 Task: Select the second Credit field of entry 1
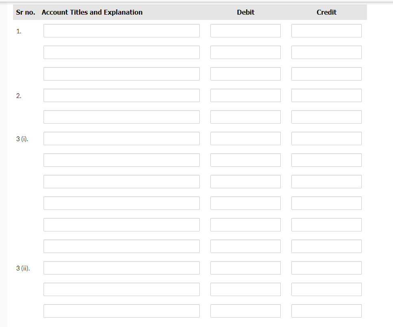(326, 52)
